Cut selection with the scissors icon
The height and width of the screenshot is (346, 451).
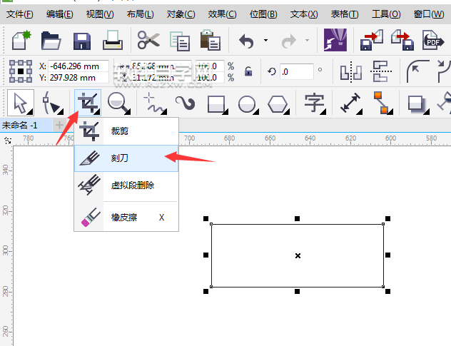(148, 40)
